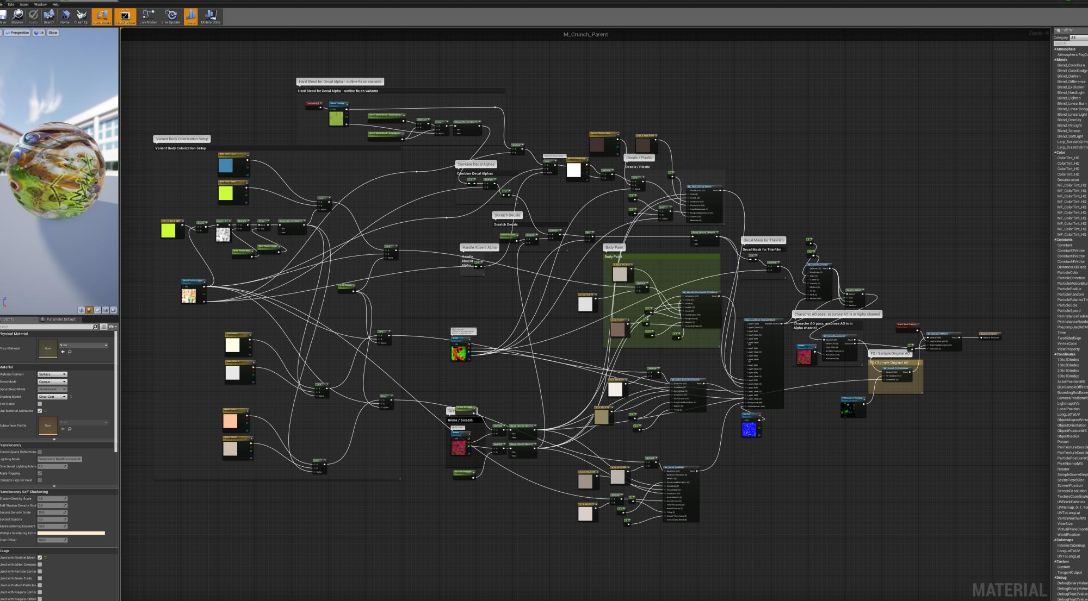Collapse the Atmosphere palette category
Image resolution: width=1088 pixels, height=601 pixels.
1055,49
